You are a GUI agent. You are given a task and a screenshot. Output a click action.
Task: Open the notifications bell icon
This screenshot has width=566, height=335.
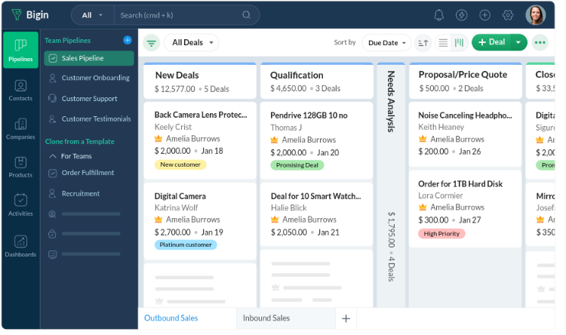click(x=438, y=15)
